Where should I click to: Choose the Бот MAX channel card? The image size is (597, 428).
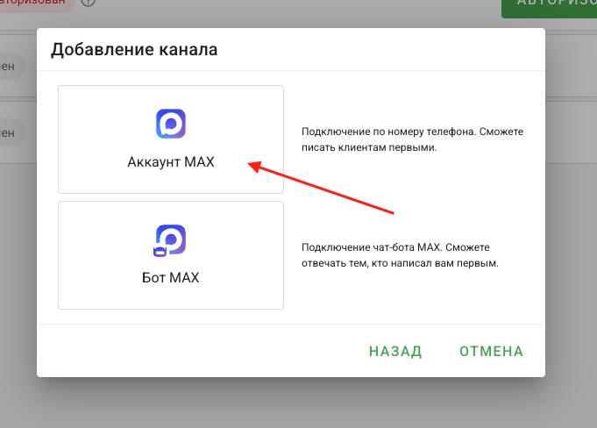pyautogui.click(x=171, y=255)
